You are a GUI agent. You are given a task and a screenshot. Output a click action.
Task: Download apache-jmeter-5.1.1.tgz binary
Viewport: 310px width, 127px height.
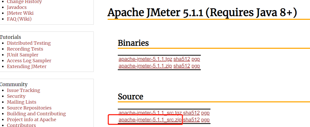pyautogui.click(x=145, y=59)
